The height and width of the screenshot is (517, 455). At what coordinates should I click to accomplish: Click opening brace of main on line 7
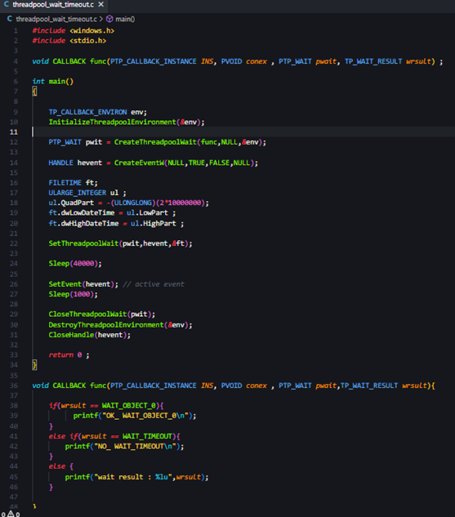click(x=34, y=91)
